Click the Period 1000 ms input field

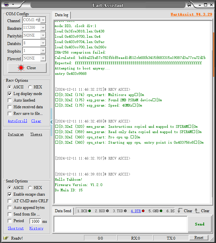point(35,221)
